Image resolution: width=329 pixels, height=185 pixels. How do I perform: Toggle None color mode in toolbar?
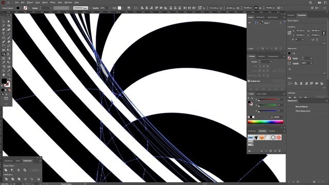(9, 90)
